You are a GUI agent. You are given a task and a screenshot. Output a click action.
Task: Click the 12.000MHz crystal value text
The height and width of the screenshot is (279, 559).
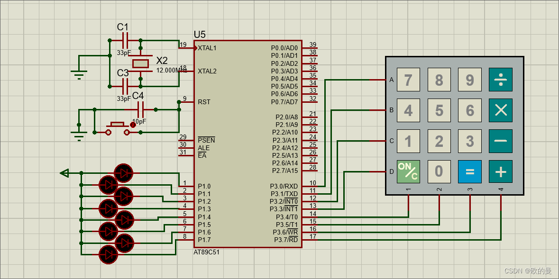click(172, 70)
